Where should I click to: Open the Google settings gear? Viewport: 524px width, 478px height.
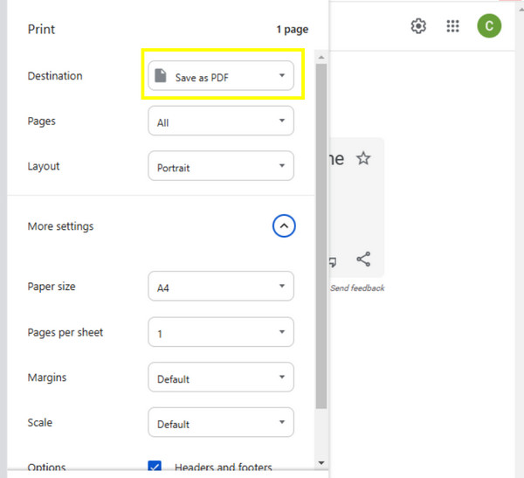click(418, 26)
